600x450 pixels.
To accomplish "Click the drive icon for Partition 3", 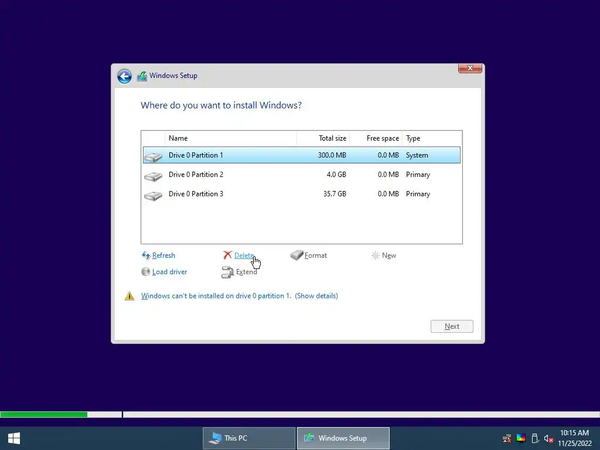I will [154, 196].
